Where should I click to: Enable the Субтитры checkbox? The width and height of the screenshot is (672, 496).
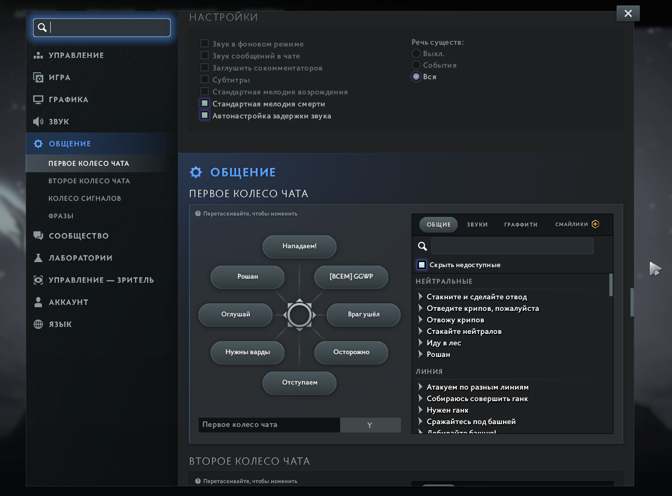(x=205, y=80)
